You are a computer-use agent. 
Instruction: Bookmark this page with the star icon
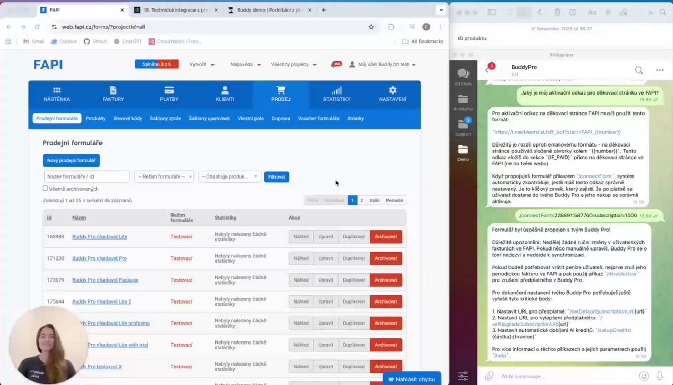tap(371, 27)
